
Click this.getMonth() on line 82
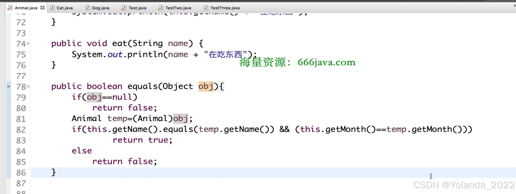[x=338, y=129]
